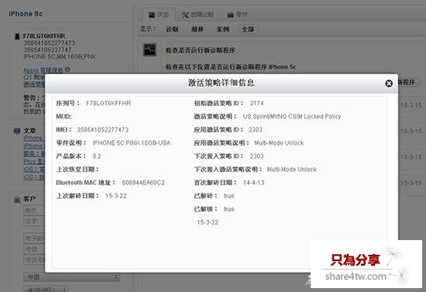Open the 服务 article link

[34, 153]
